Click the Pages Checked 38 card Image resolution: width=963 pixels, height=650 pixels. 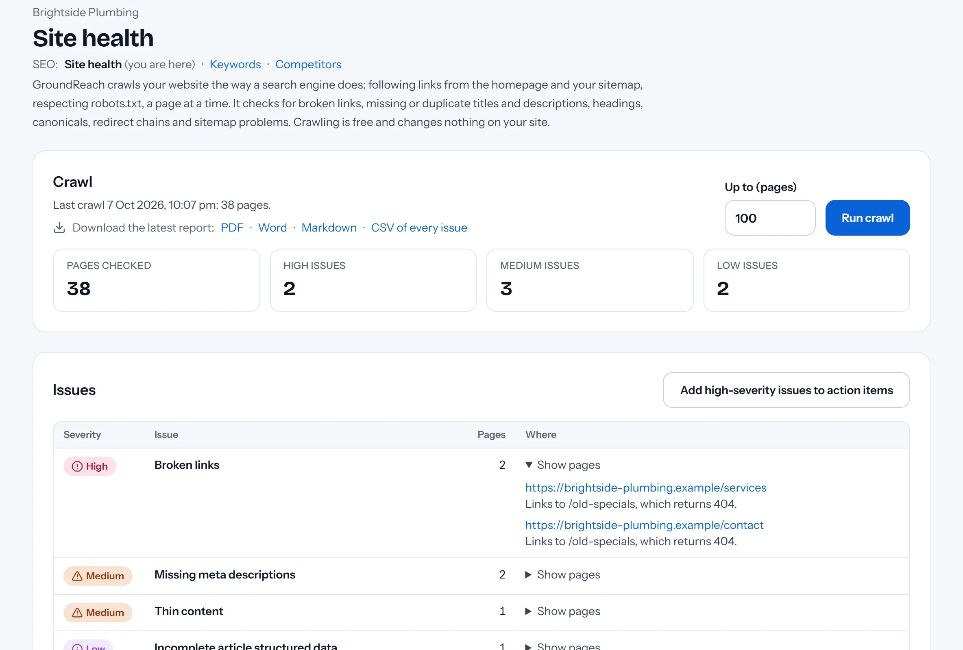click(156, 280)
